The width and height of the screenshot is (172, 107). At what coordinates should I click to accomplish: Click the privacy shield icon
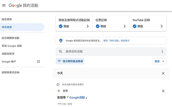(61, 41)
